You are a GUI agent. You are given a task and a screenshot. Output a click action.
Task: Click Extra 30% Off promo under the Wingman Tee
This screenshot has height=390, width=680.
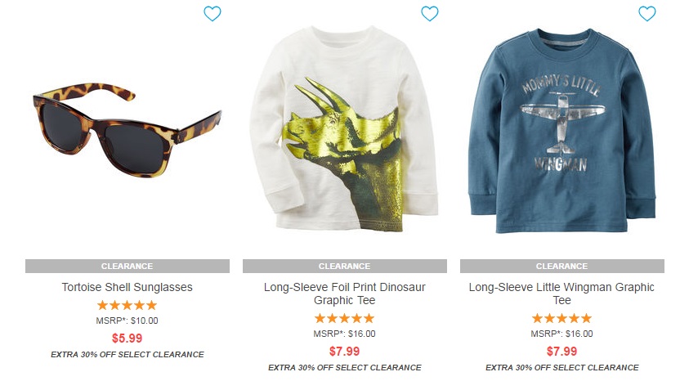[561, 367]
